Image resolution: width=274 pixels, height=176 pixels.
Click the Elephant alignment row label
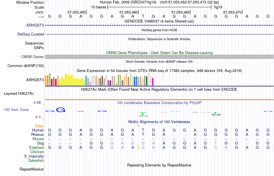pos(36,147)
